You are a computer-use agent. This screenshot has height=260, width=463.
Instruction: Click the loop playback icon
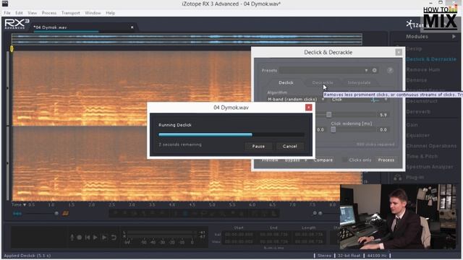click(114, 238)
